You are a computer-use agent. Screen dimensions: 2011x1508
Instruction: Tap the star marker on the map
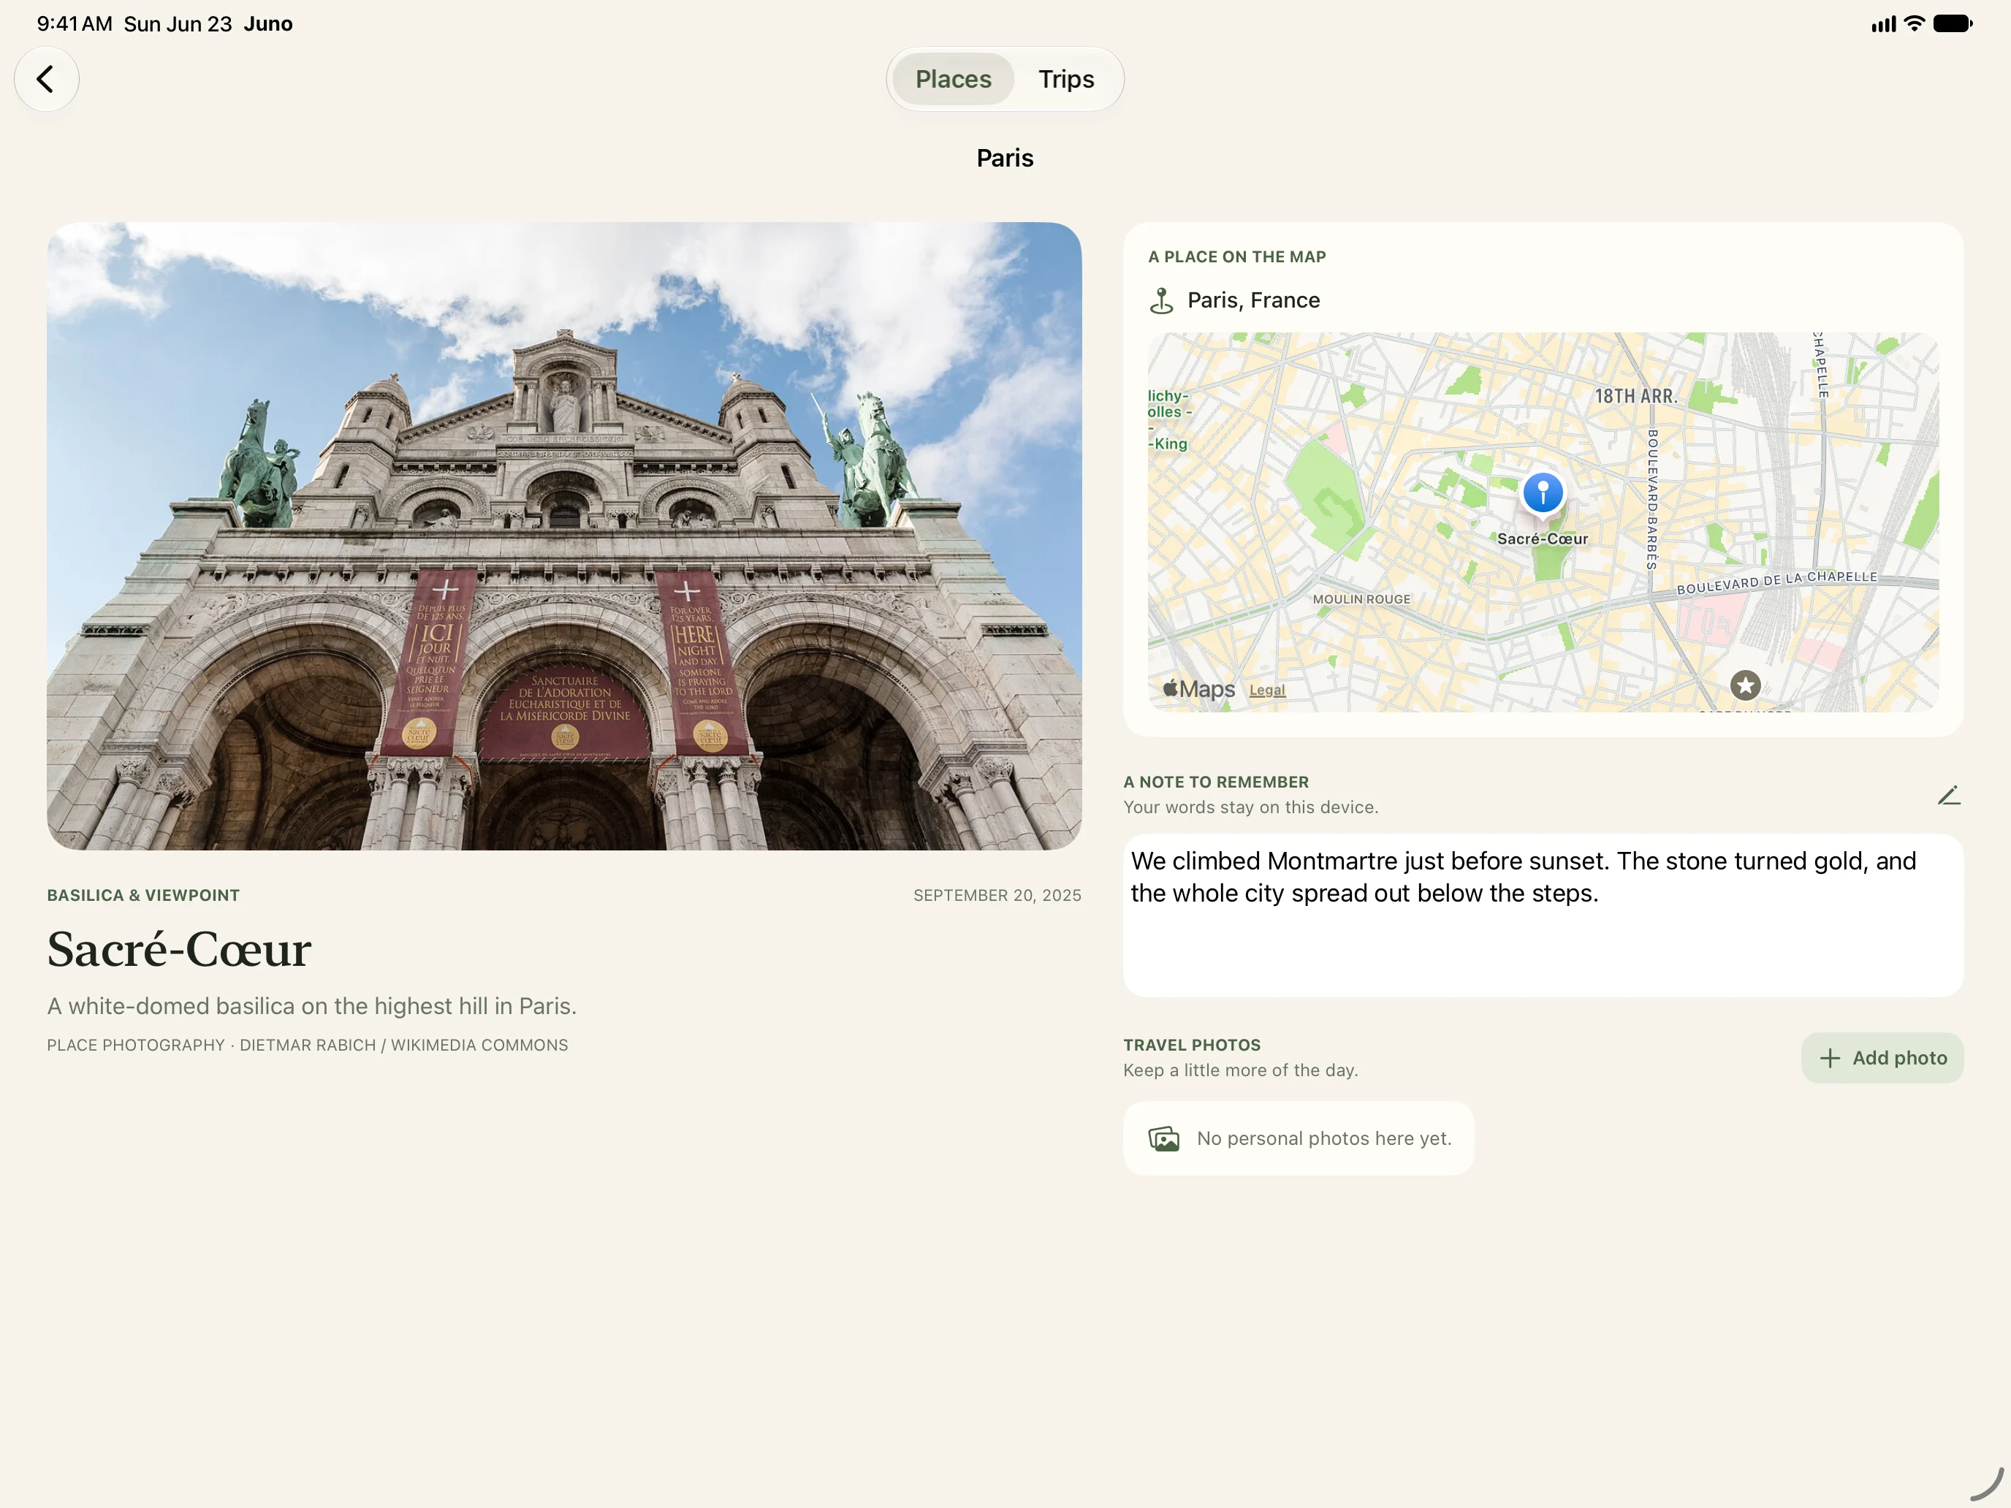tap(1744, 685)
